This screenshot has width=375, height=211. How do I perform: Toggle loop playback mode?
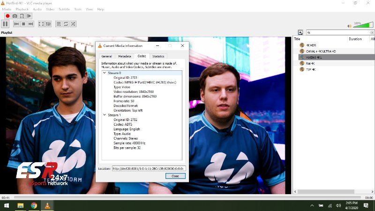[66, 24]
